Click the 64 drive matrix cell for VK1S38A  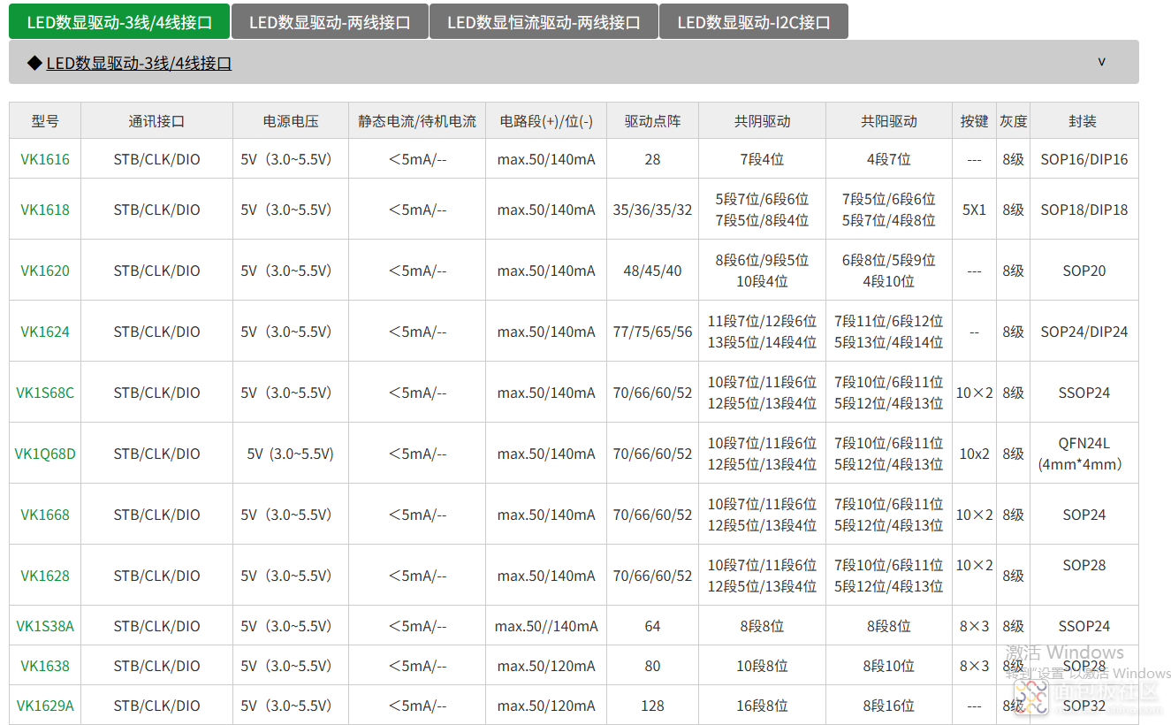coord(653,626)
